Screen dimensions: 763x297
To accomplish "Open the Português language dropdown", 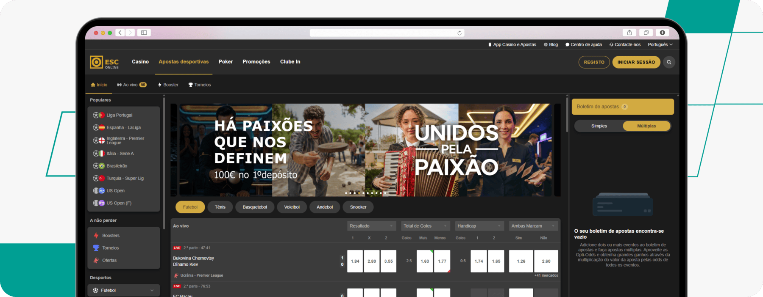I will click(660, 44).
